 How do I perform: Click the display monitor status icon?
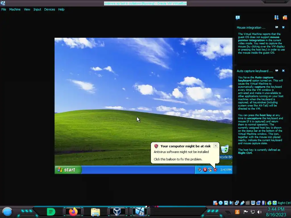tap(253, 203)
